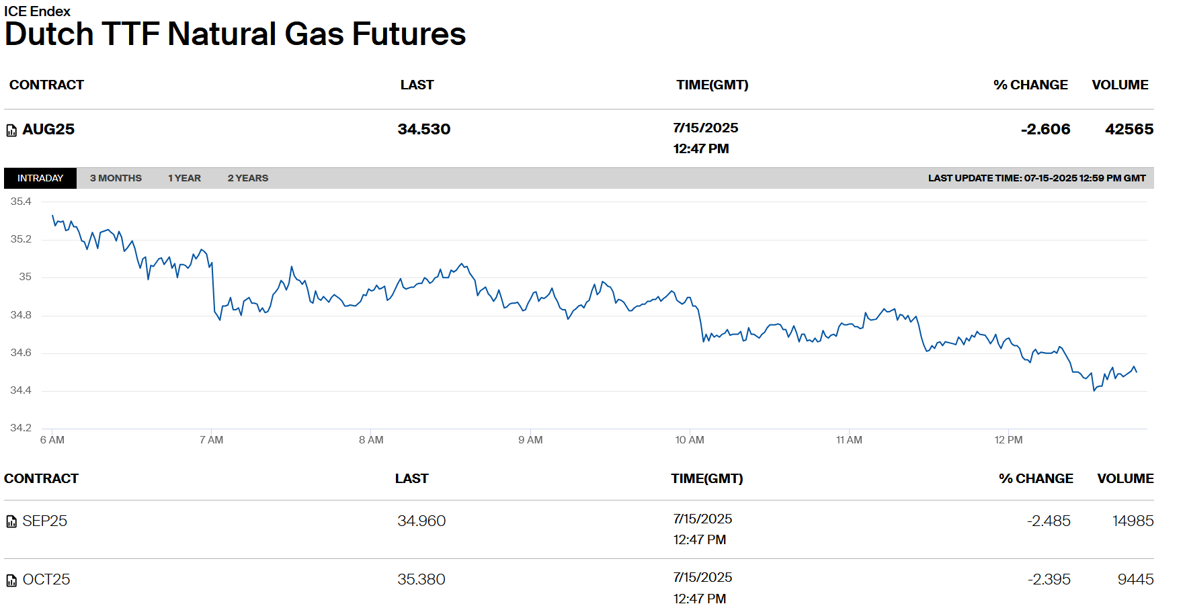Open the SEP25 contract link
Viewport: 1183px width, 608px height.
coord(45,521)
